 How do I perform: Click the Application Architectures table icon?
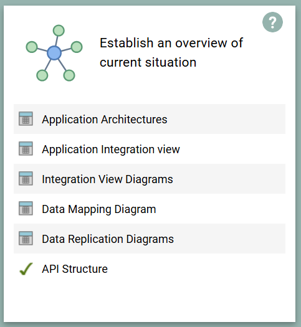coord(26,119)
